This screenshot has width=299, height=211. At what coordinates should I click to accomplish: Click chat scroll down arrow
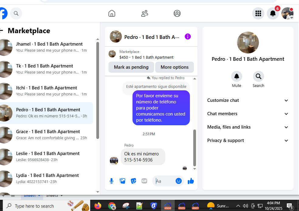click(x=194, y=169)
